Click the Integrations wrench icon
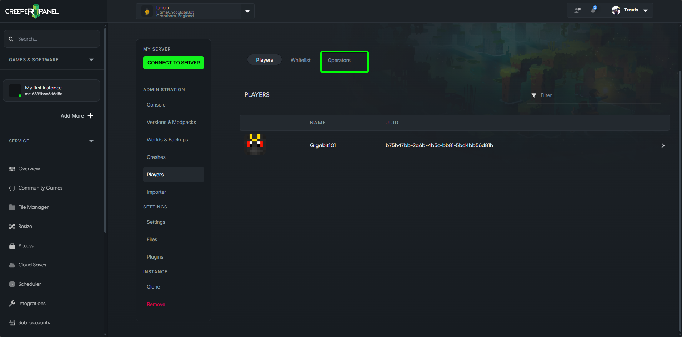This screenshot has width=682, height=337. pos(12,303)
